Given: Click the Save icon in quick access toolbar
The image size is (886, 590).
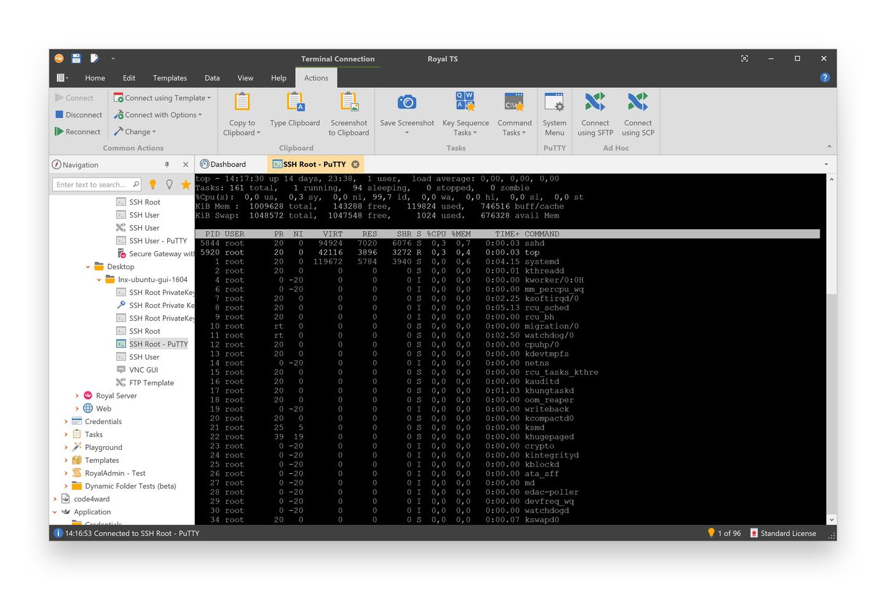Looking at the screenshot, I should point(76,58).
